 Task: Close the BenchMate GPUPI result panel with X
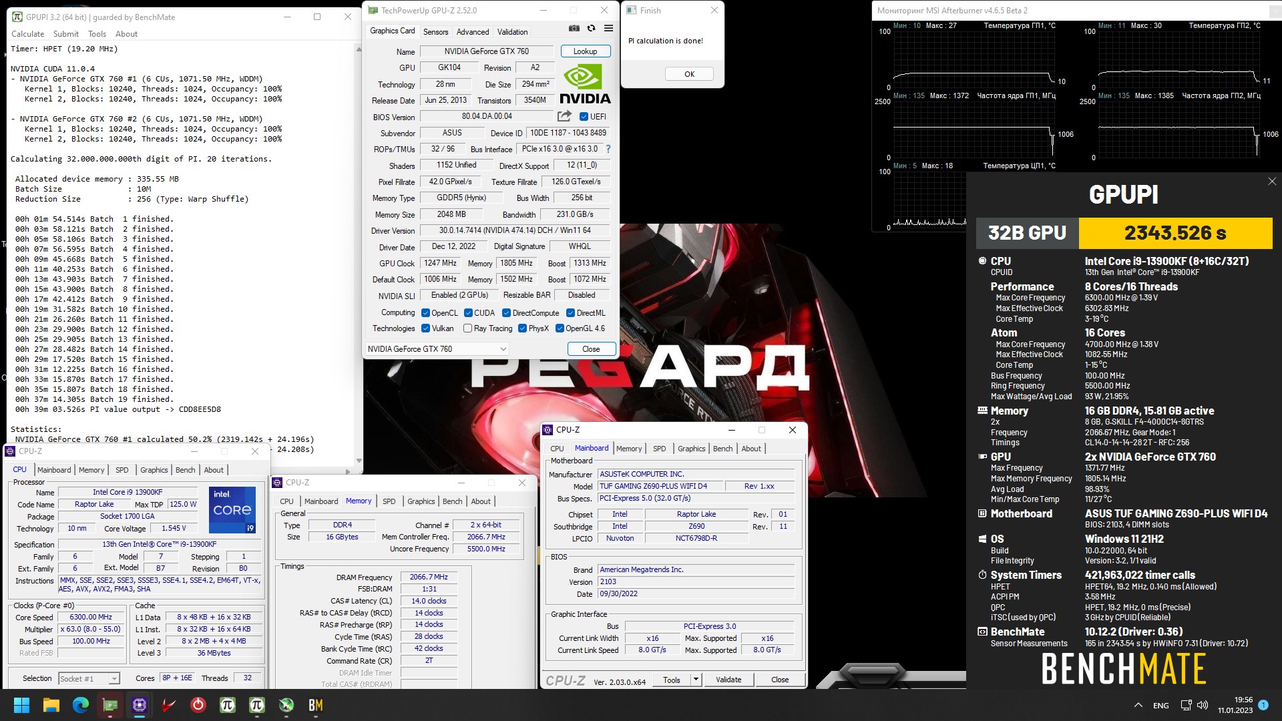coord(1271,182)
